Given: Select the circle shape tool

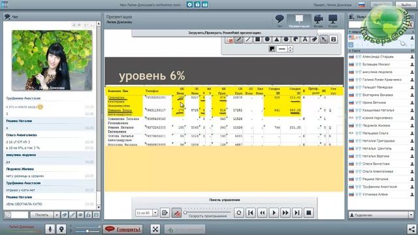Looking at the screenshot, I should [267, 40].
